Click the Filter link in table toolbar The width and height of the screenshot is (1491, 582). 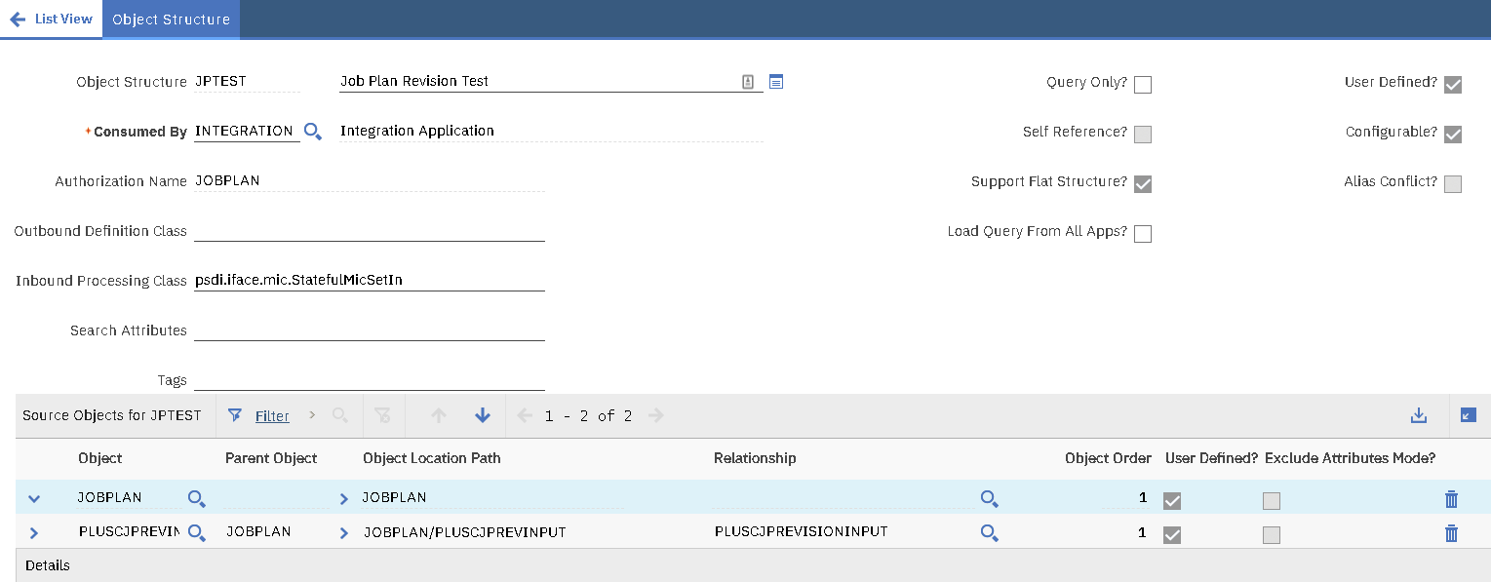tap(272, 415)
